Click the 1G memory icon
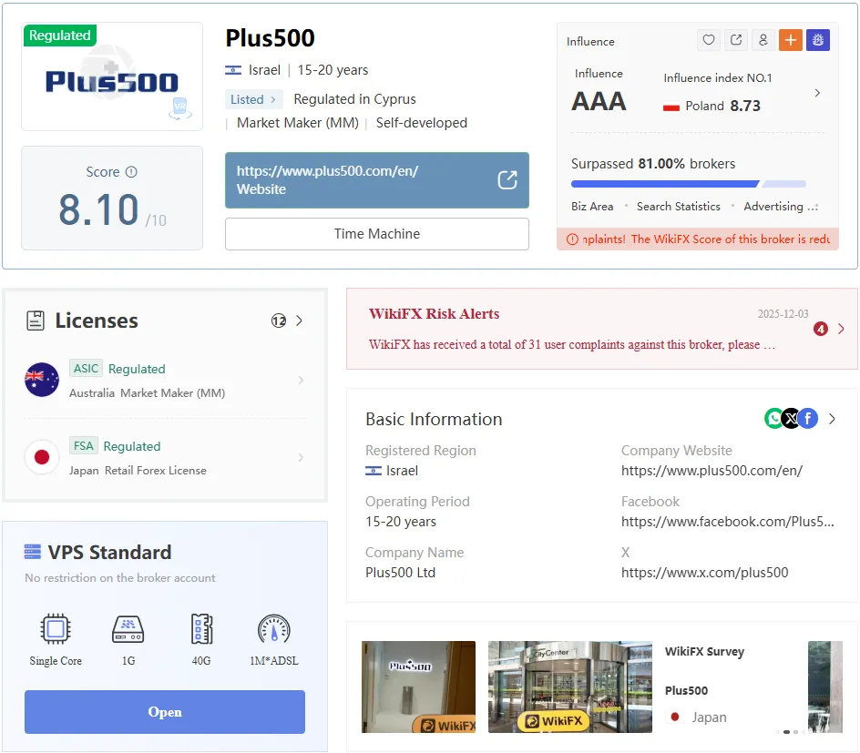Screen dimensions: 860x753 click(128, 628)
